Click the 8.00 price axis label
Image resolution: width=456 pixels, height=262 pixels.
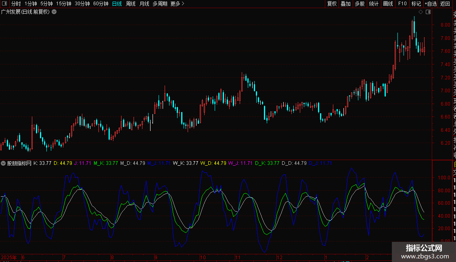[445, 25]
